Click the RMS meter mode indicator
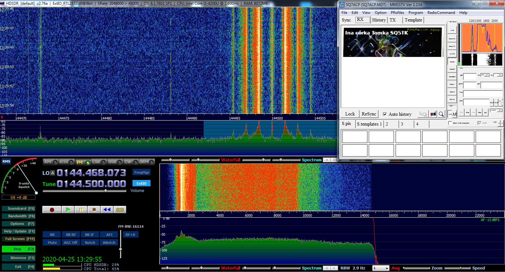This screenshot has height=272, width=505. point(6,161)
